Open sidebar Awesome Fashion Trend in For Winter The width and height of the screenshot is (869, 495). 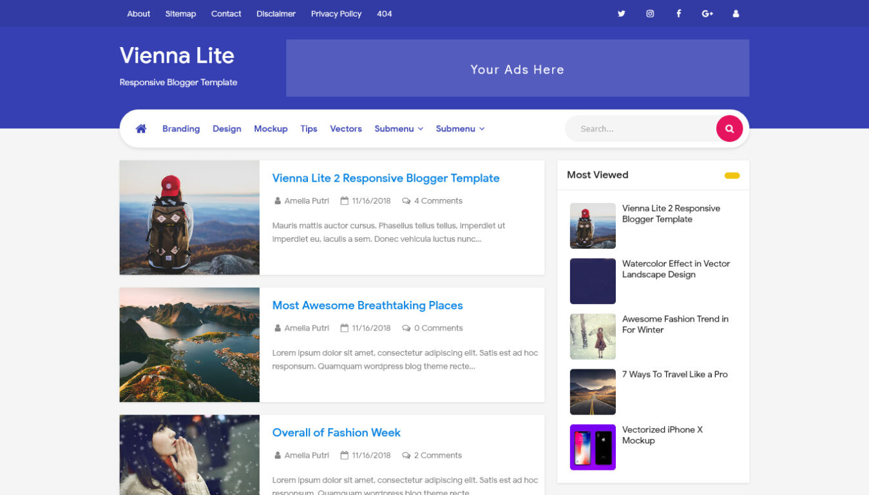pos(675,324)
